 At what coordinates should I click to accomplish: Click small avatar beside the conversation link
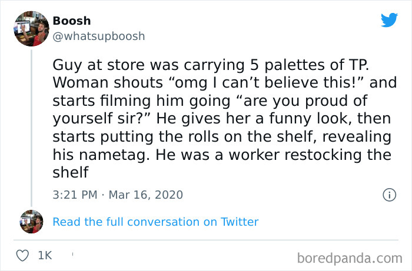(x=31, y=221)
